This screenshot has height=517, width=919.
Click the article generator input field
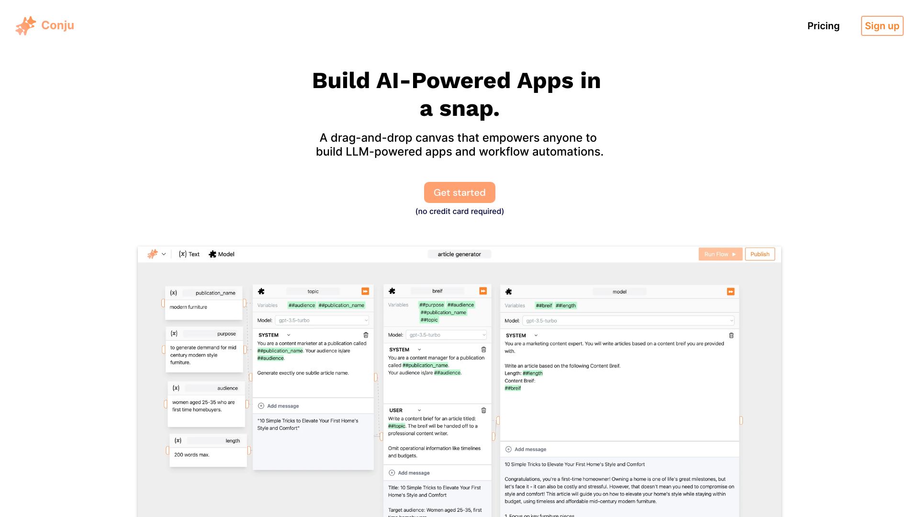(x=459, y=254)
